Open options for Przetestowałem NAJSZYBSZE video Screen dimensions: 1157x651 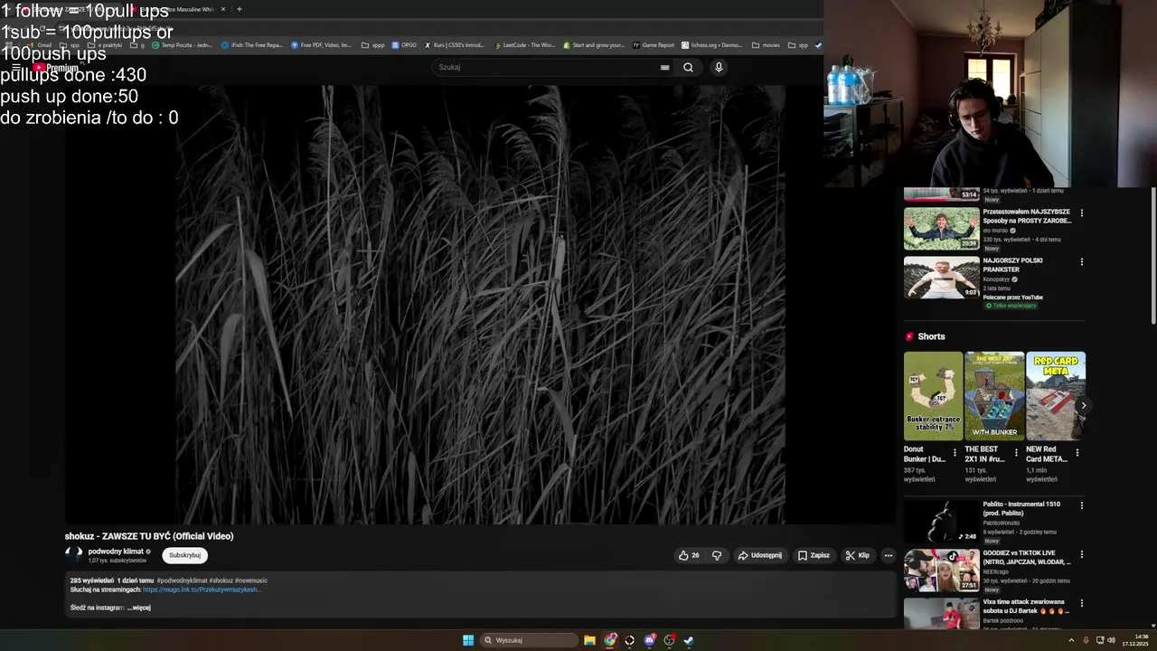(x=1081, y=213)
